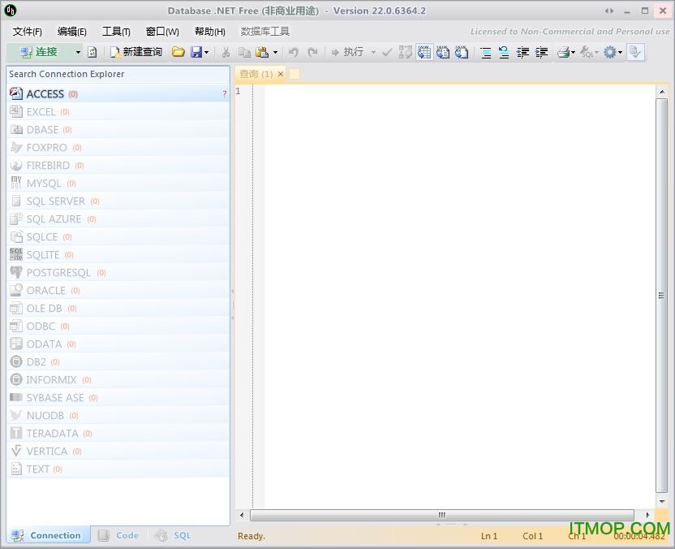The image size is (675, 549).
Task: Toggle the document checkmark icon at toolbar end
Action: point(635,52)
